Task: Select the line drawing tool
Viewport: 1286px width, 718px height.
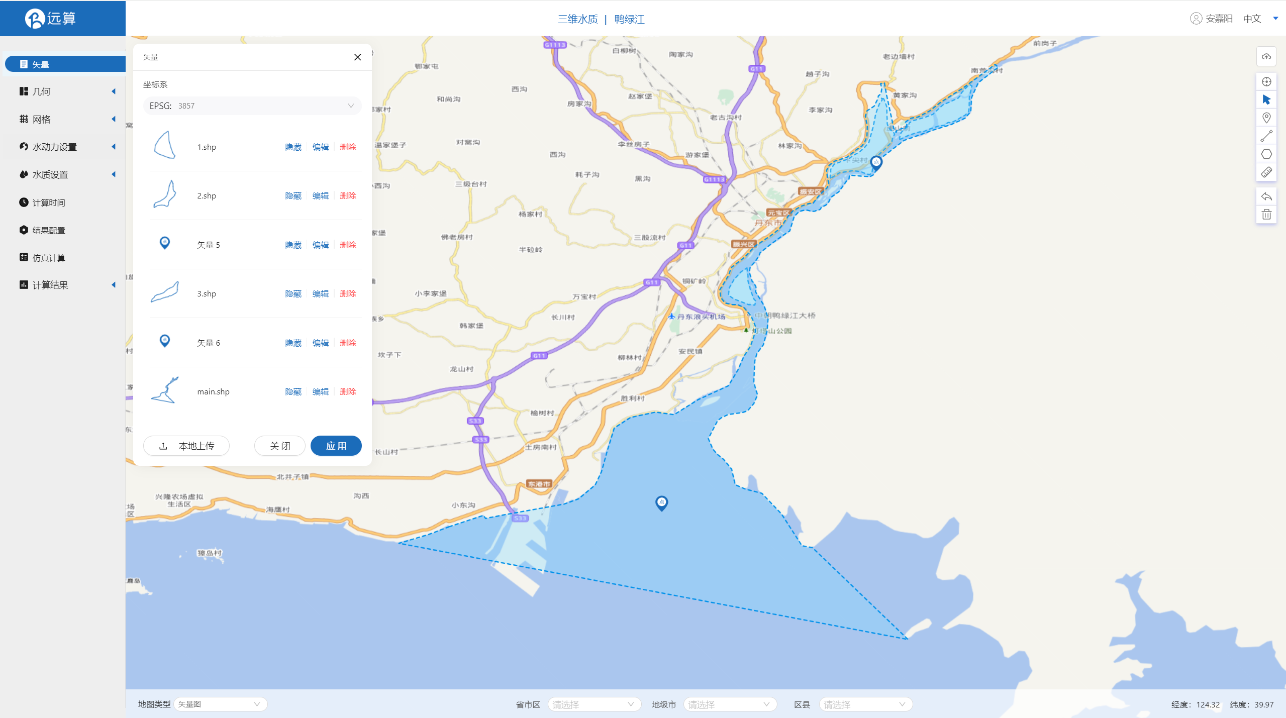Action: (x=1266, y=136)
